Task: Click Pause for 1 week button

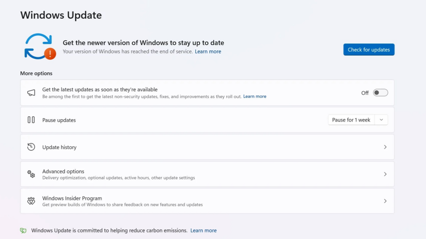Action: [x=351, y=120]
